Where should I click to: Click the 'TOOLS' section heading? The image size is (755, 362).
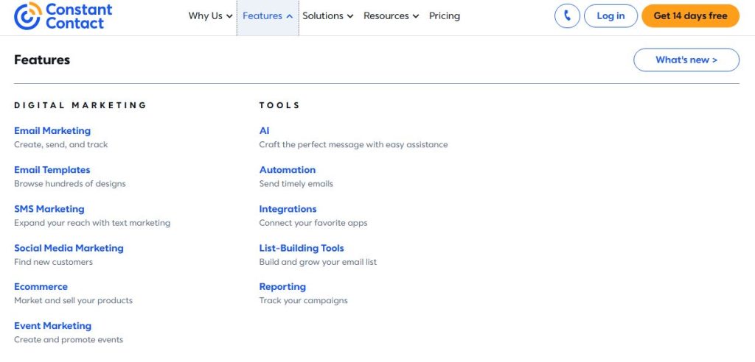279,105
